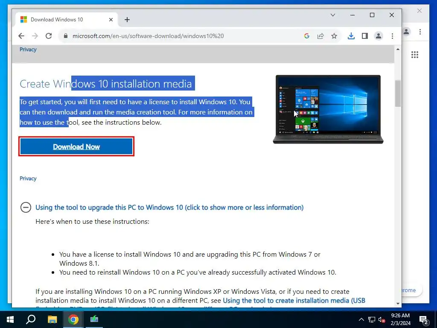Click the muted volume tray icon

[382, 319]
